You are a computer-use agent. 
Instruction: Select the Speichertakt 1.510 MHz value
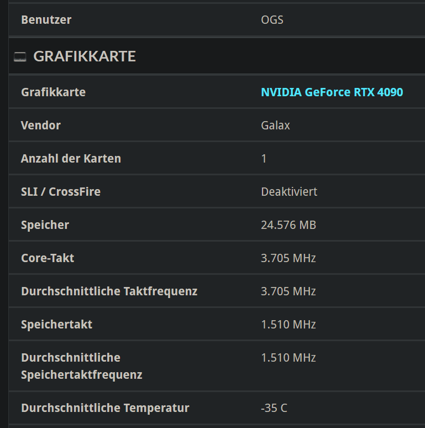tap(288, 325)
